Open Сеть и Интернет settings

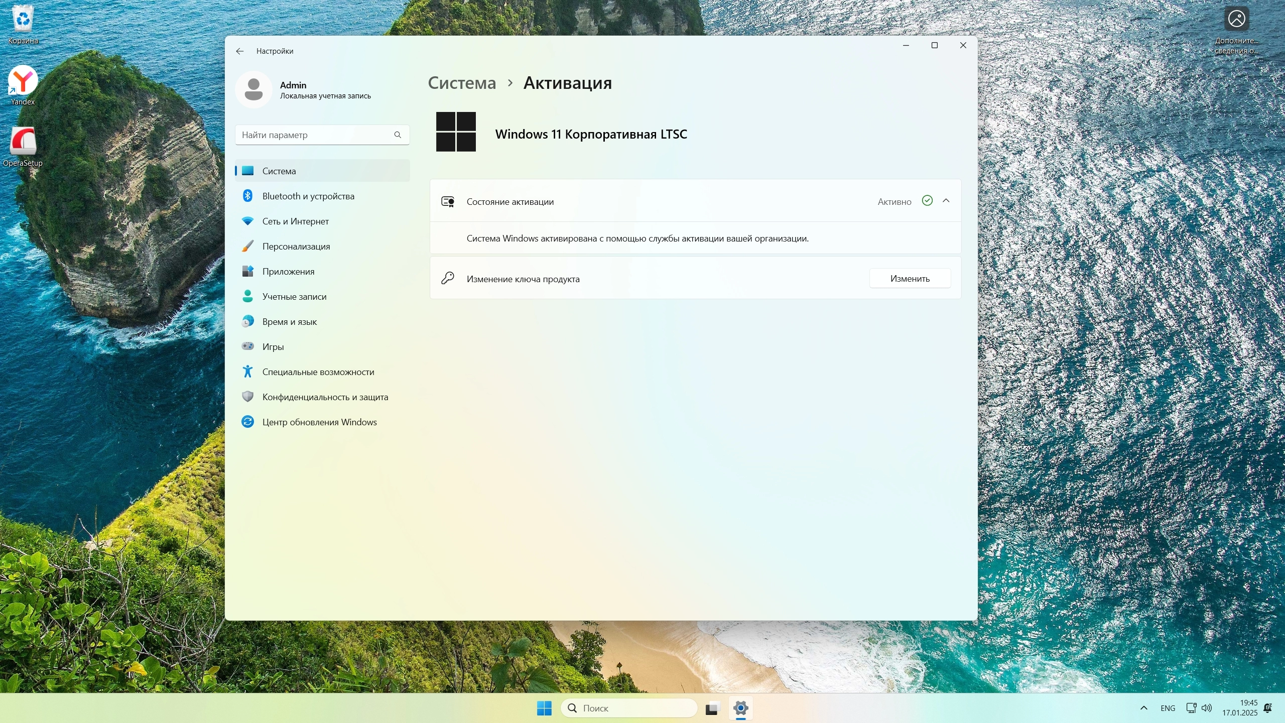(295, 221)
